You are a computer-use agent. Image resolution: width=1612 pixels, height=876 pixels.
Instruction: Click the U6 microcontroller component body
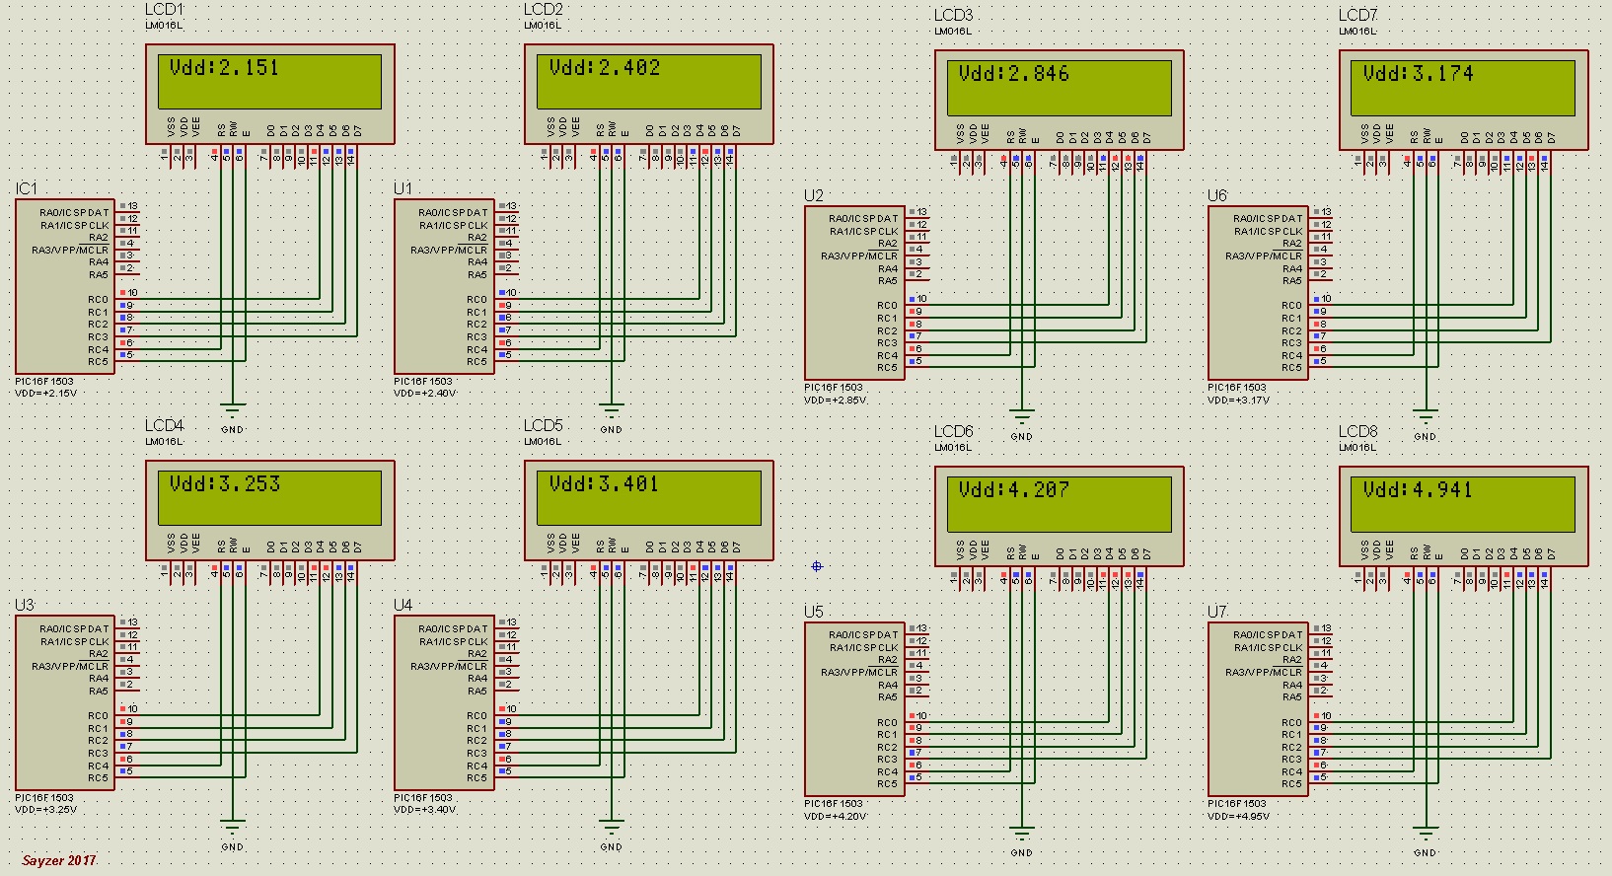pos(1258,293)
